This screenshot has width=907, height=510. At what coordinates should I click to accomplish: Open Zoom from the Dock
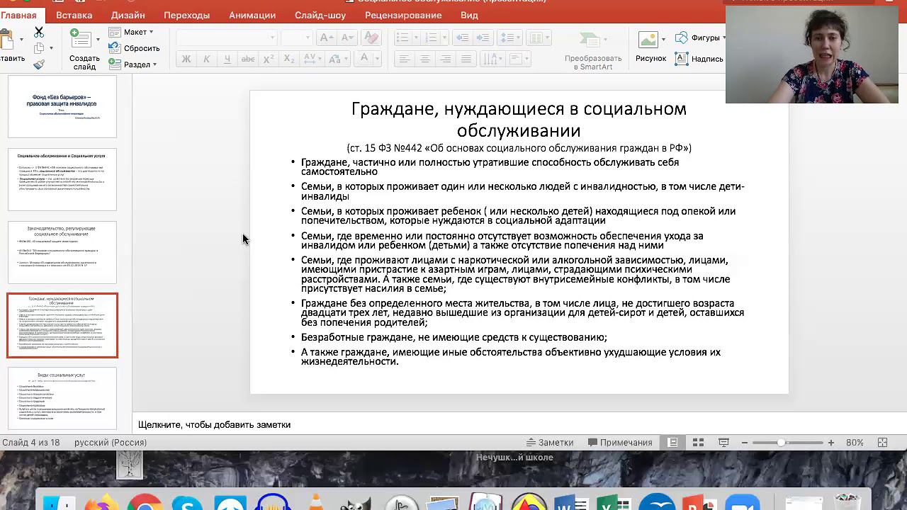[742, 502]
